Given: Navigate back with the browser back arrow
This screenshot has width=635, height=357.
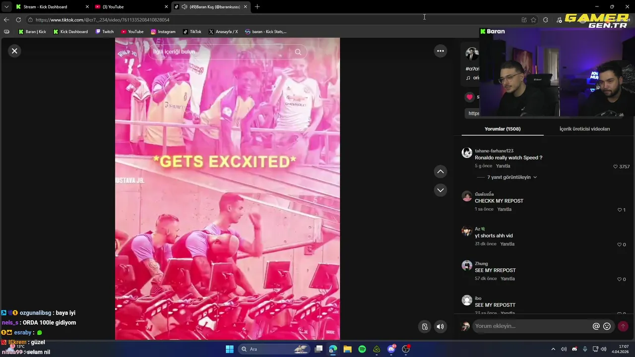Looking at the screenshot, I should click(x=6, y=20).
